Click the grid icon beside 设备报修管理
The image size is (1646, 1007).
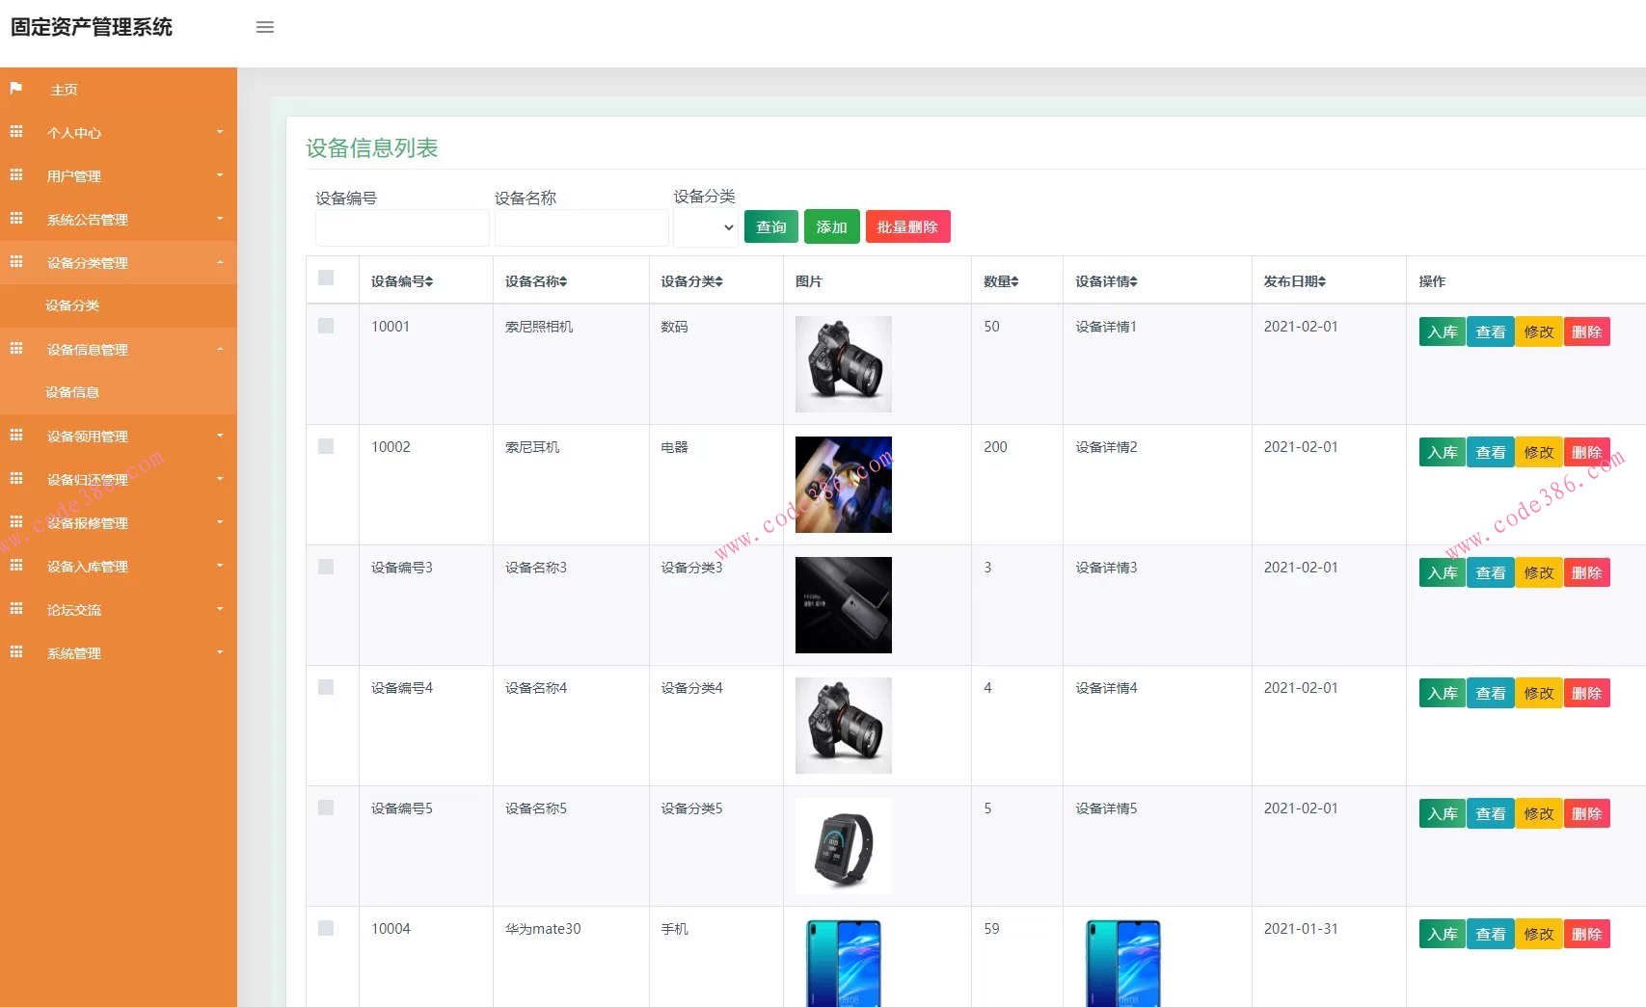[x=15, y=522]
